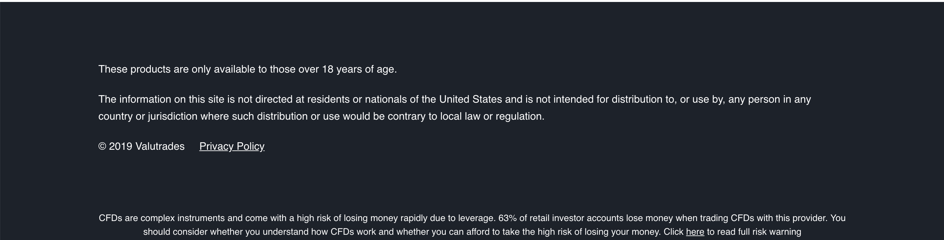Click the phrase 'local law or regulation'
This screenshot has width=944, height=240.
(x=492, y=116)
